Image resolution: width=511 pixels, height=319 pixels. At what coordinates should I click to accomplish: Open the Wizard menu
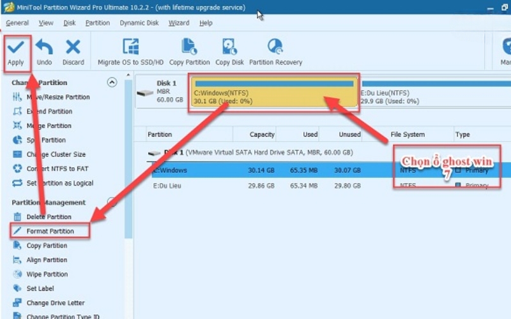(179, 23)
